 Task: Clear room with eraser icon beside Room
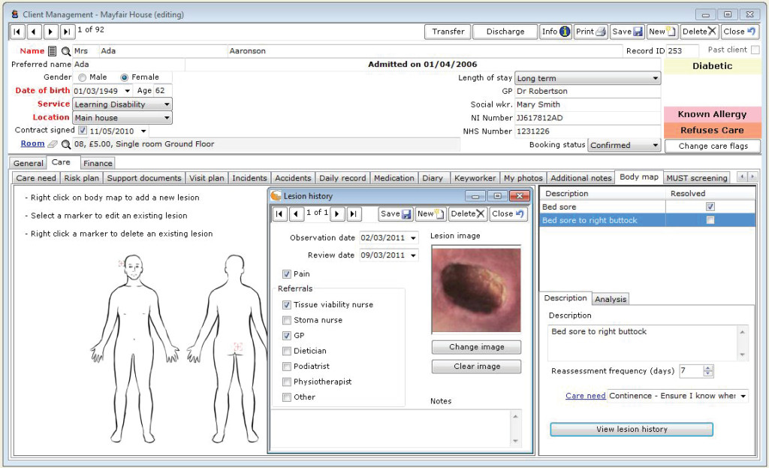point(53,144)
